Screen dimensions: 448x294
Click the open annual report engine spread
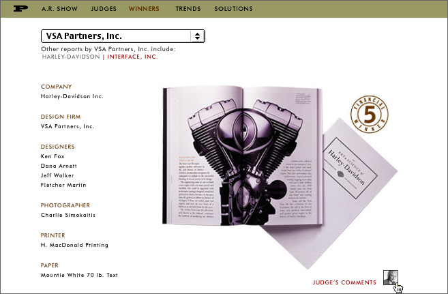[243, 156]
